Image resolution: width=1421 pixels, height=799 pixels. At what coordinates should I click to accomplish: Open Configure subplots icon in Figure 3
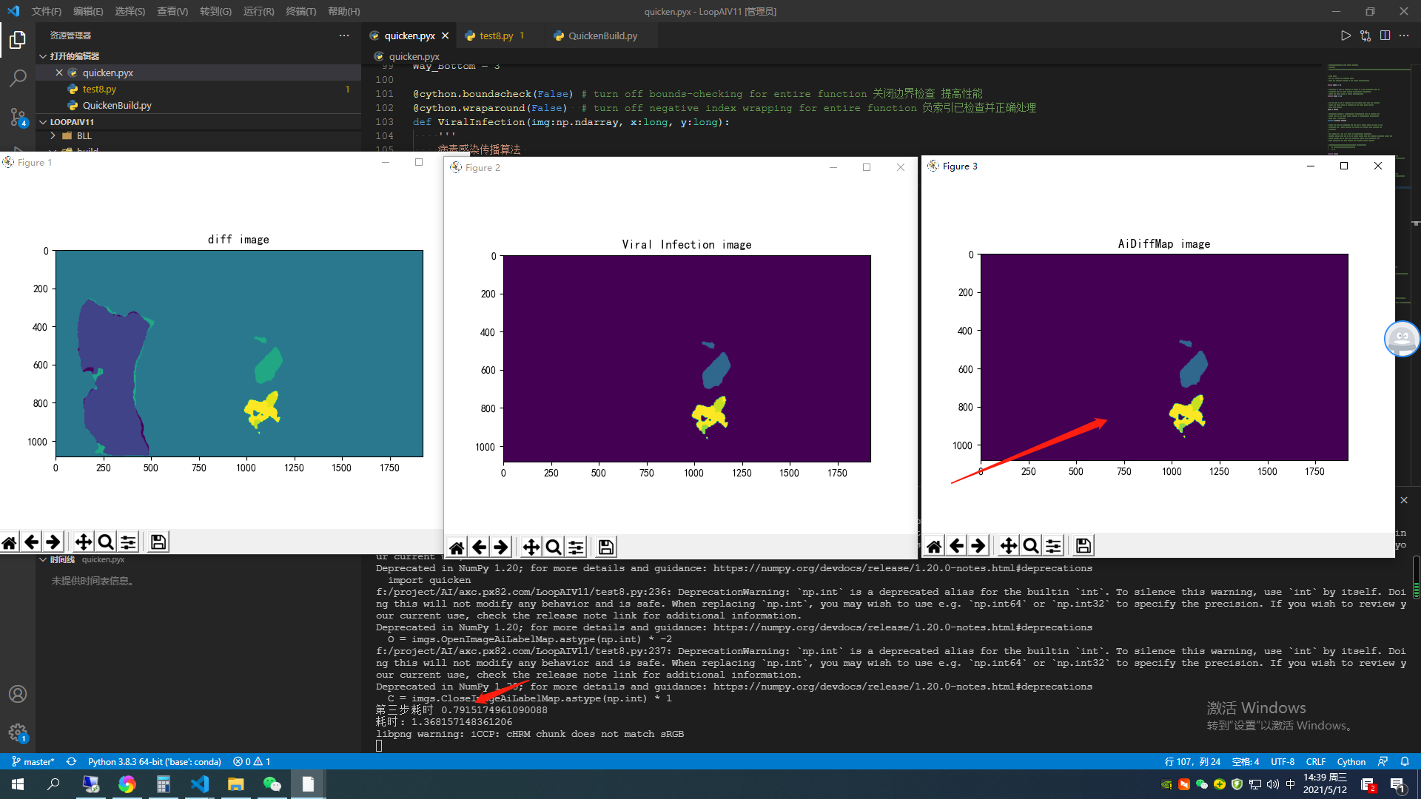(1053, 546)
